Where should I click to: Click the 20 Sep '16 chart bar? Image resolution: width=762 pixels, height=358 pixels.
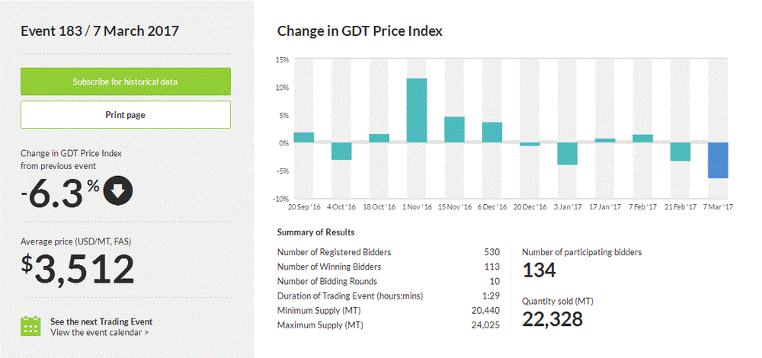pyautogui.click(x=303, y=138)
